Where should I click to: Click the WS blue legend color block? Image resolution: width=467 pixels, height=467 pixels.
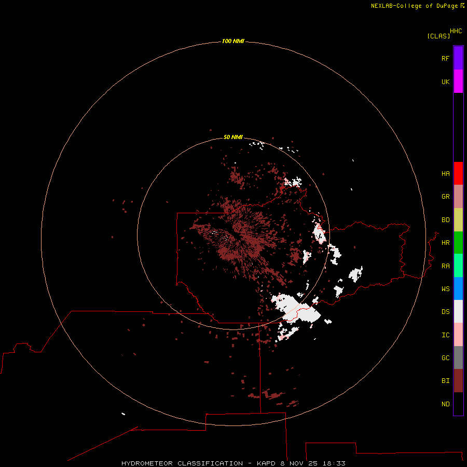[458, 289]
